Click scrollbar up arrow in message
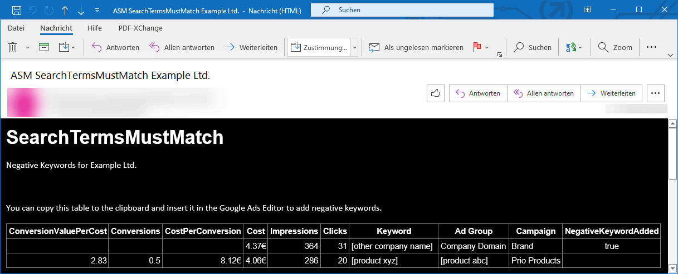 (x=672, y=123)
